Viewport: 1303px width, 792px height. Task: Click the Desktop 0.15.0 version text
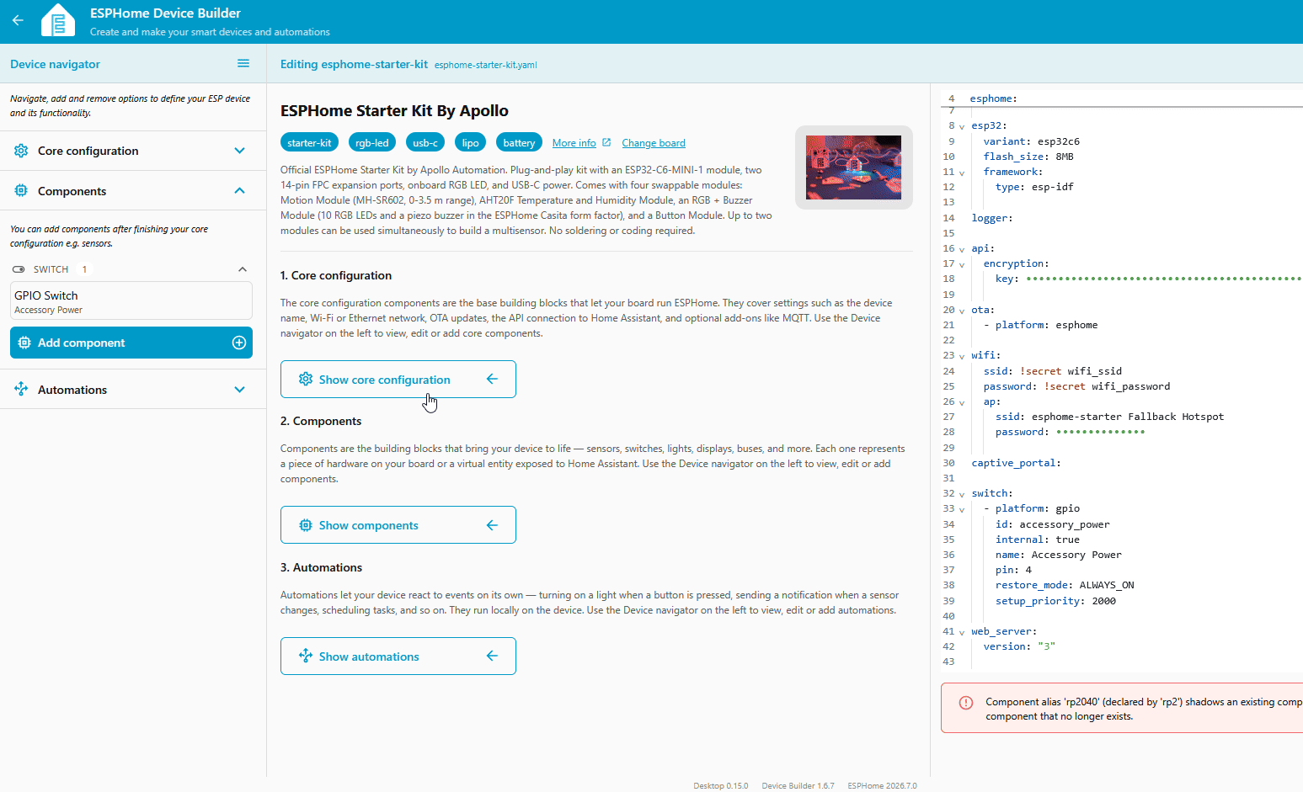click(x=721, y=785)
